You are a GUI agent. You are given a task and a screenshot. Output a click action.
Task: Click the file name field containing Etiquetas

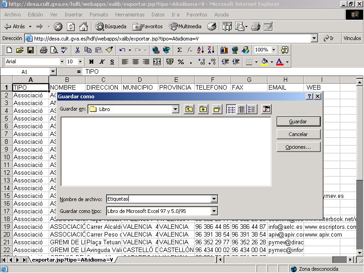coord(158,199)
